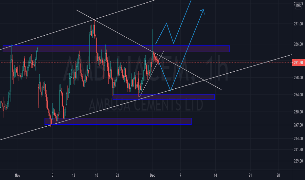305x180 pixels.
Task: Click the 21 date on time axis
Action: [x=250, y=175]
